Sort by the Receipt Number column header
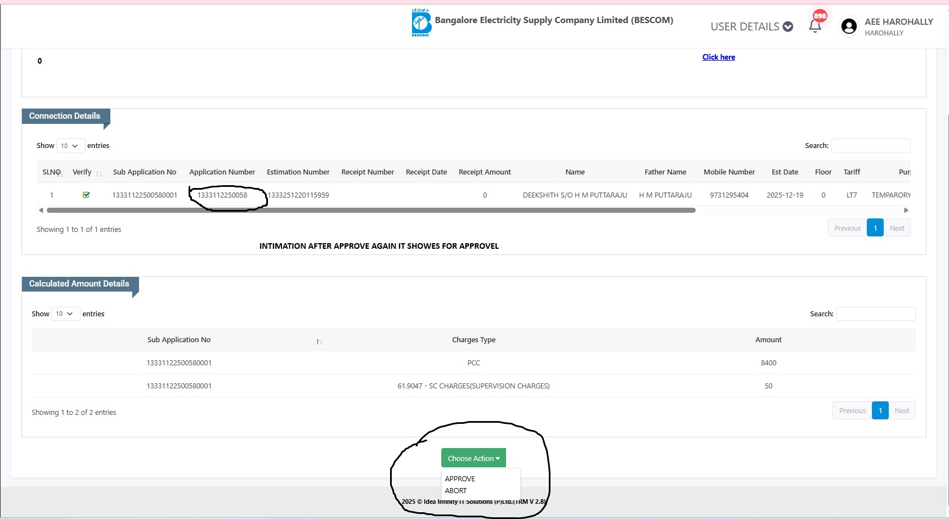The image size is (949, 519). click(368, 172)
